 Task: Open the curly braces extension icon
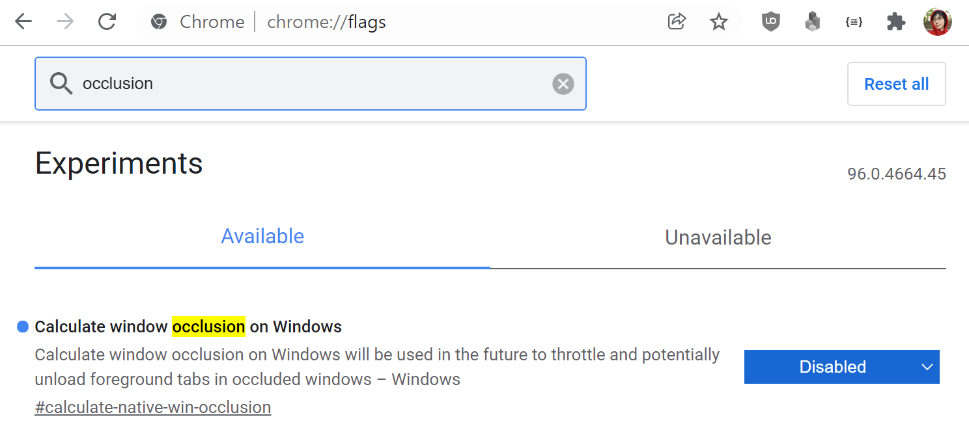coord(854,22)
